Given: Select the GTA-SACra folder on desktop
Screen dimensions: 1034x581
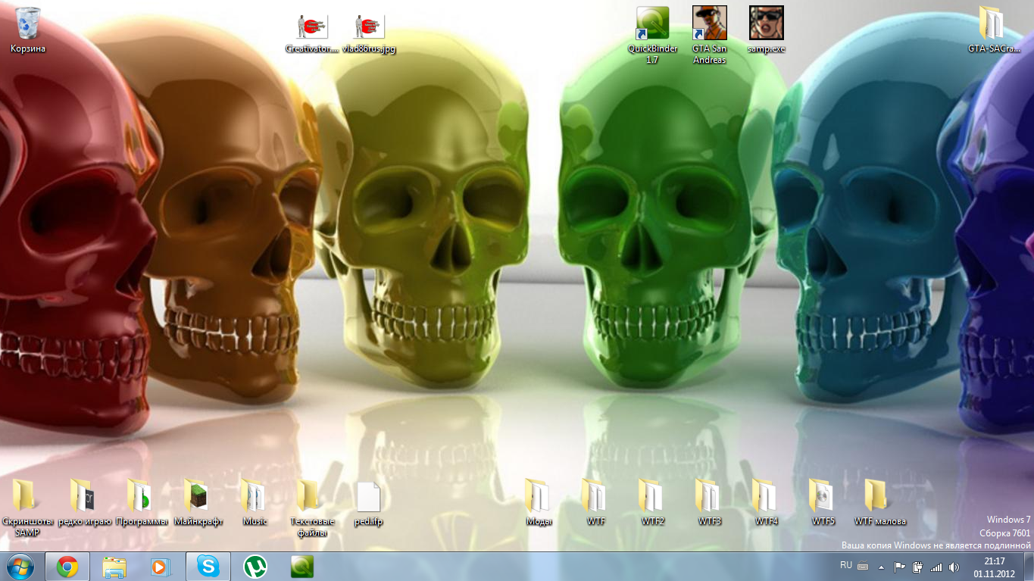Looking at the screenshot, I should pos(994,30).
